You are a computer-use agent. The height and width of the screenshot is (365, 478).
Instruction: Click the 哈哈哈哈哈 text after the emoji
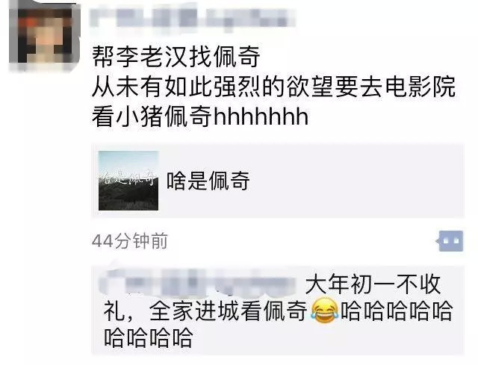click(397, 311)
